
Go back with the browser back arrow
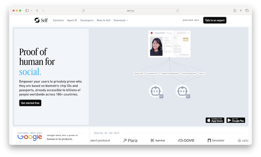coord(37,10)
